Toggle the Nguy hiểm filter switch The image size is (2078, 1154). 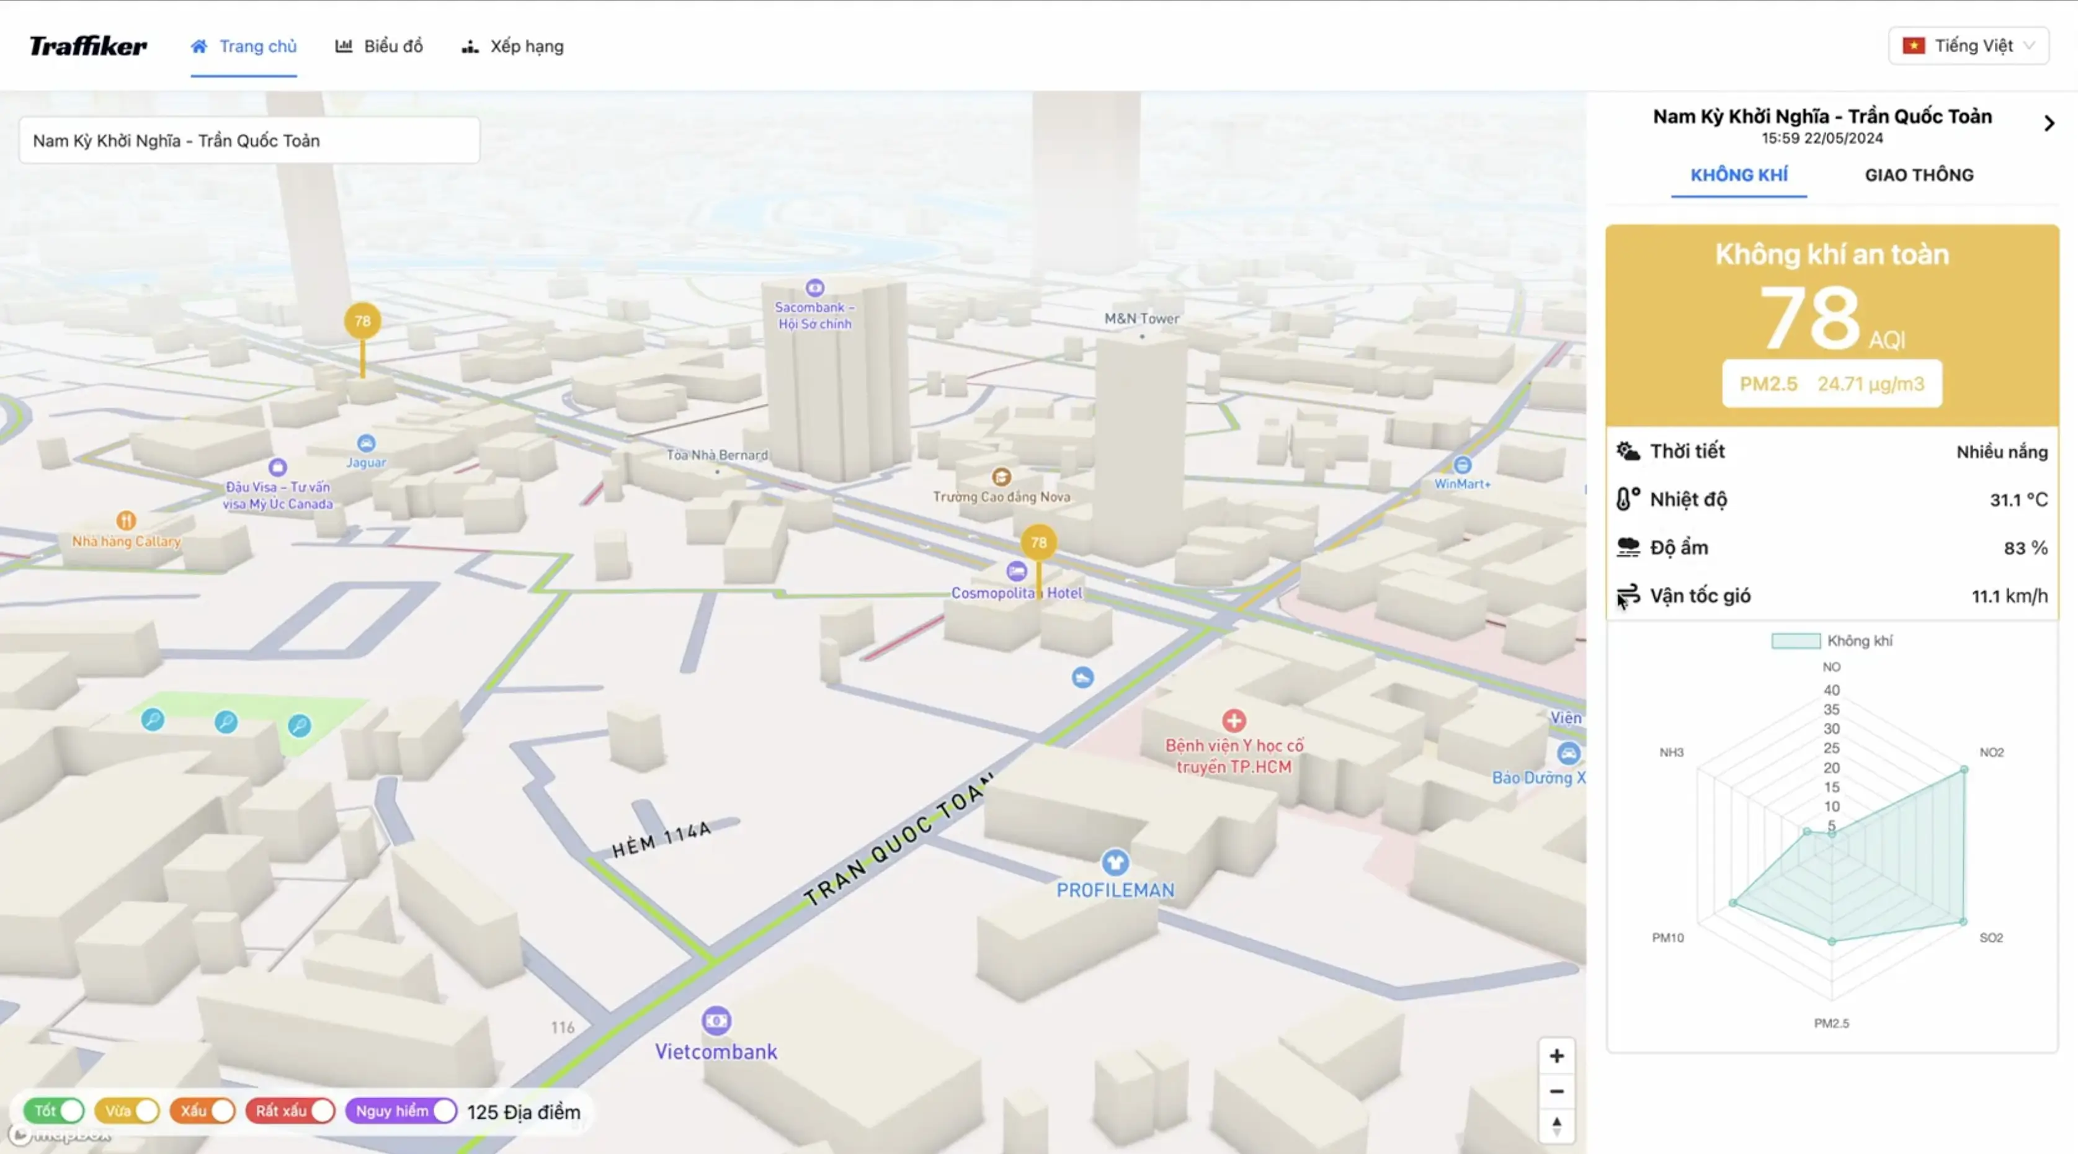click(x=401, y=1111)
